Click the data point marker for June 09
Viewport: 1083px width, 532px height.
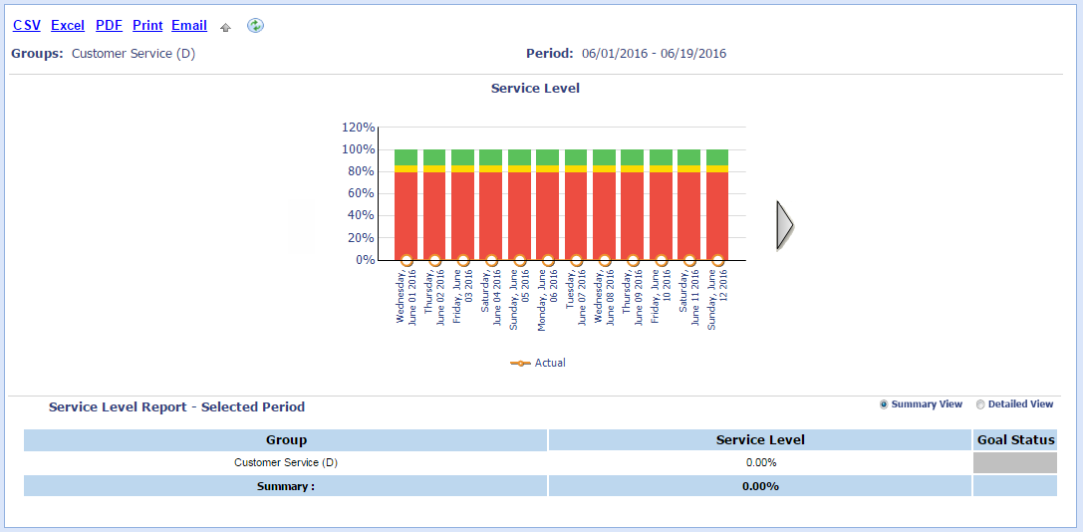[x=633, y=261]
